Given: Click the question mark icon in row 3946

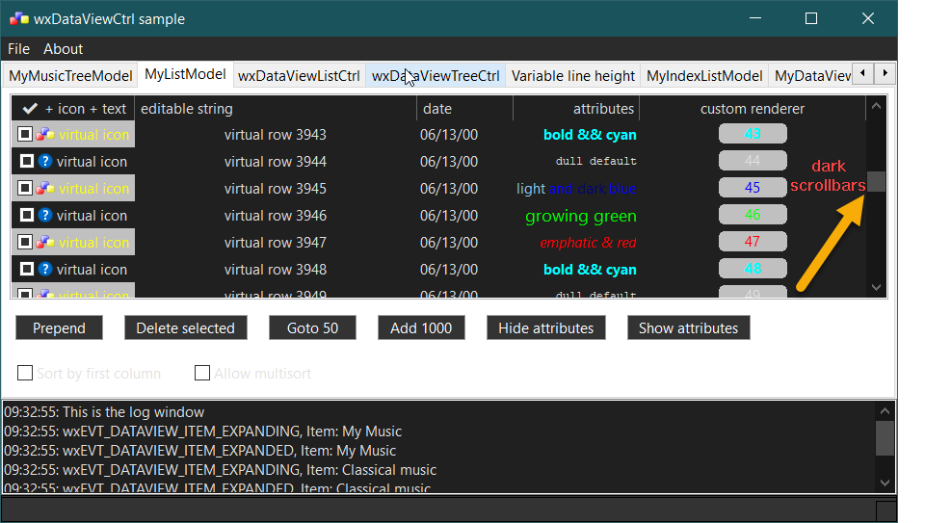Looking at the screenshot, I should [45, 215].
